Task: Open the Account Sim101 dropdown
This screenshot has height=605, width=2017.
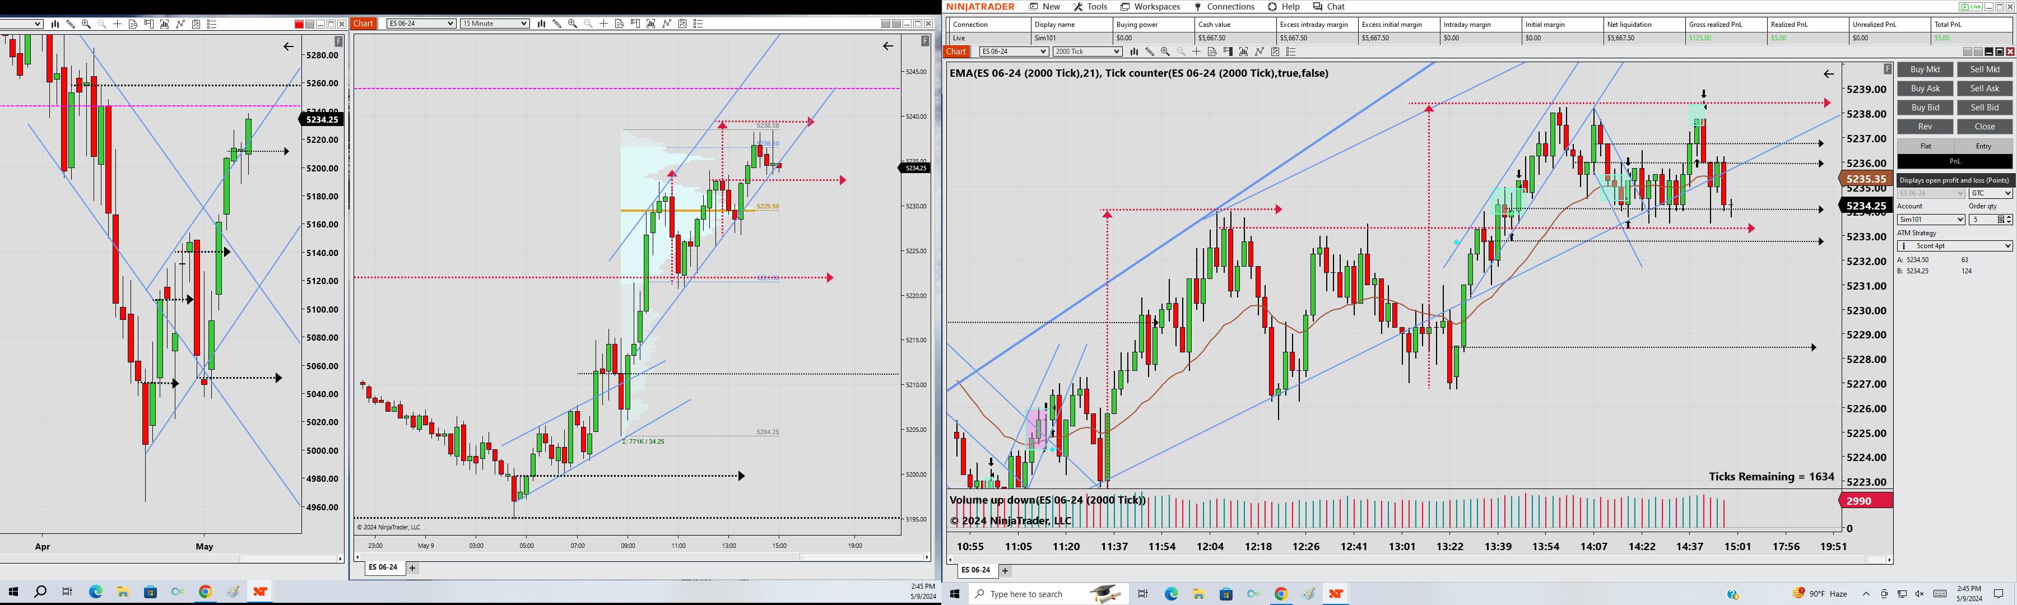Action: point(1931,220)
